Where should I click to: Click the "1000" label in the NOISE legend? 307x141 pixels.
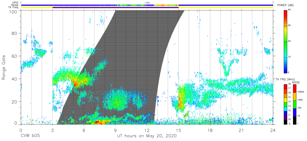tap(300, 100)
